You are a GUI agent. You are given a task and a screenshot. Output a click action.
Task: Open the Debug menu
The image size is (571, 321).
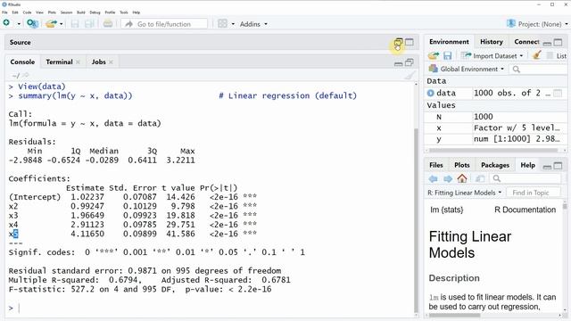(x=95, y=12)
